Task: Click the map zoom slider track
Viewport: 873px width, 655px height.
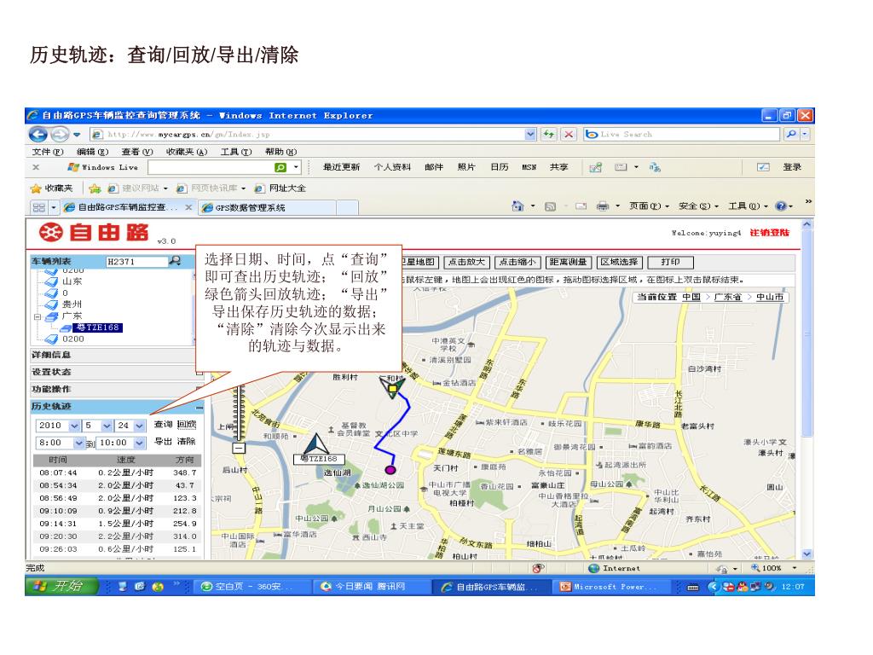Action: click(x=239, y=401)
